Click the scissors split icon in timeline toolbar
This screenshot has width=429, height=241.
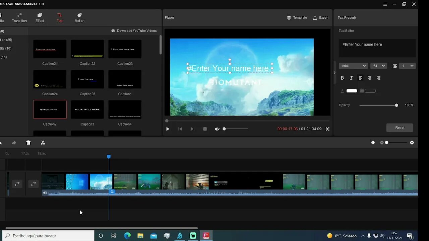coord(43,143)
